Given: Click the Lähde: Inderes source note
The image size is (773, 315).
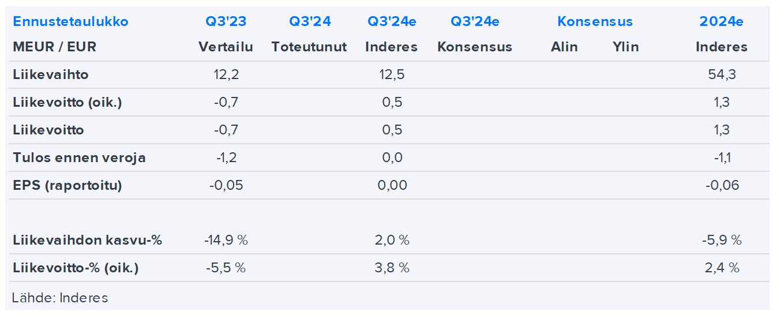Looking at the screenshot, I should 60,298.
